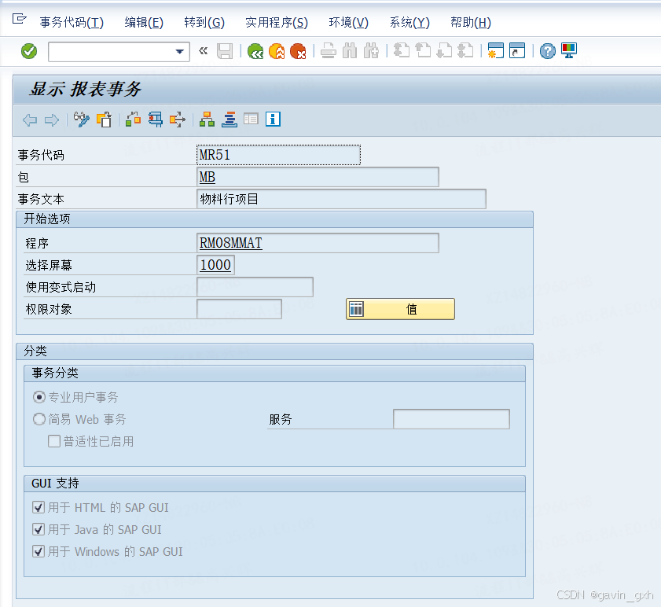The height and width of the screenshot is (607, 661).
Task: Click the Save diskette icon
Action: (x=225, y=51)
